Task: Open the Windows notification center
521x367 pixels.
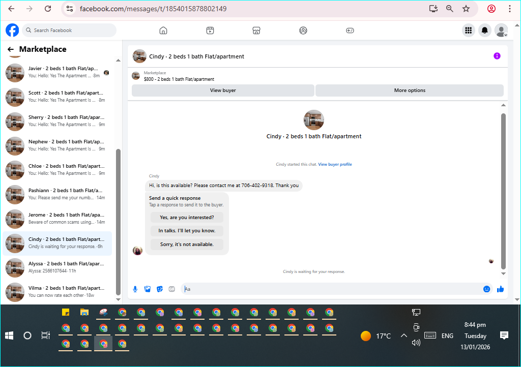Action: (x=504, y=335)
